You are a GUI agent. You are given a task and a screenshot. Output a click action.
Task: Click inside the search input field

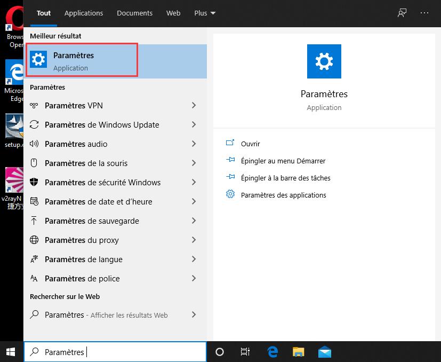pos(115,351)
